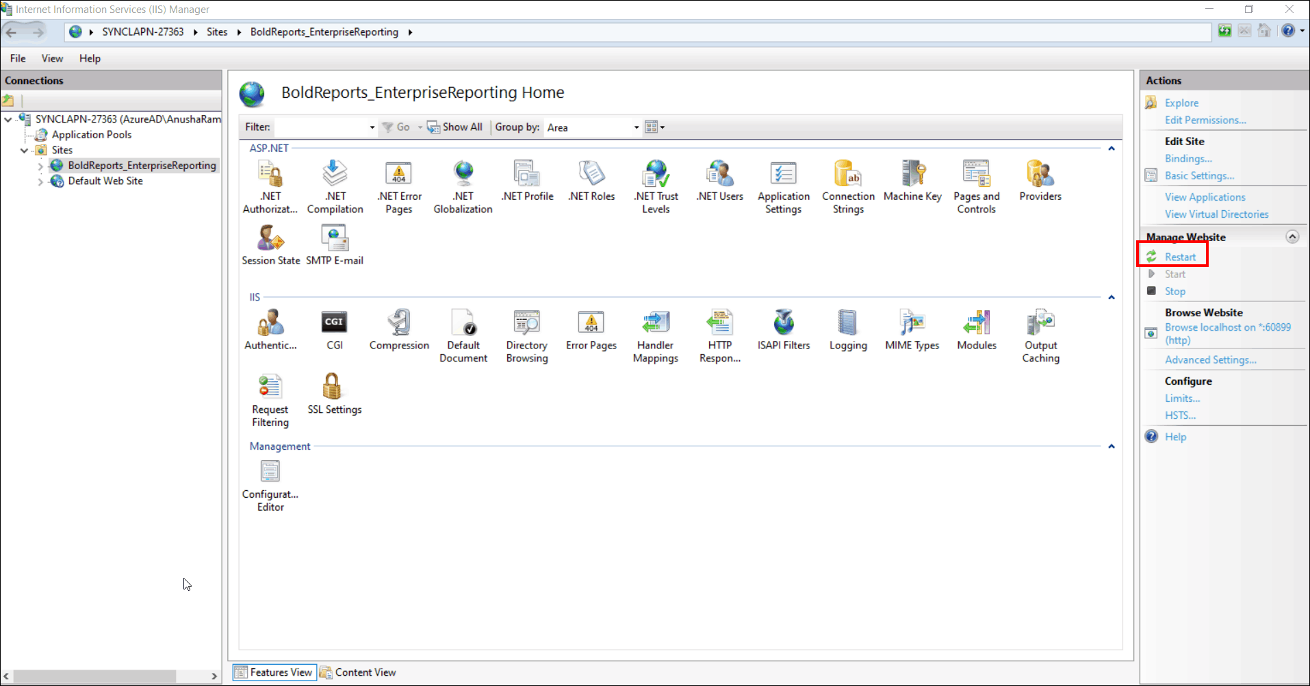Image resolution: width=1310 pixels, height=686 pixels.
Task: Open Handler Mappings feature
Action: [656, 335]
